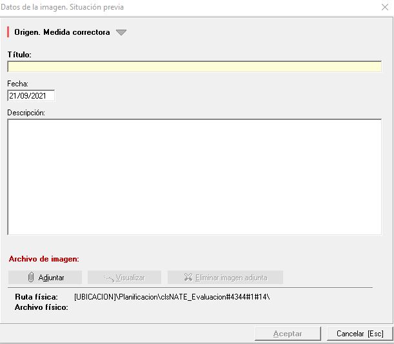Expand the Origen. Medida correctora dropdown arrow
The image size is (394, 344).
point(121,32)
